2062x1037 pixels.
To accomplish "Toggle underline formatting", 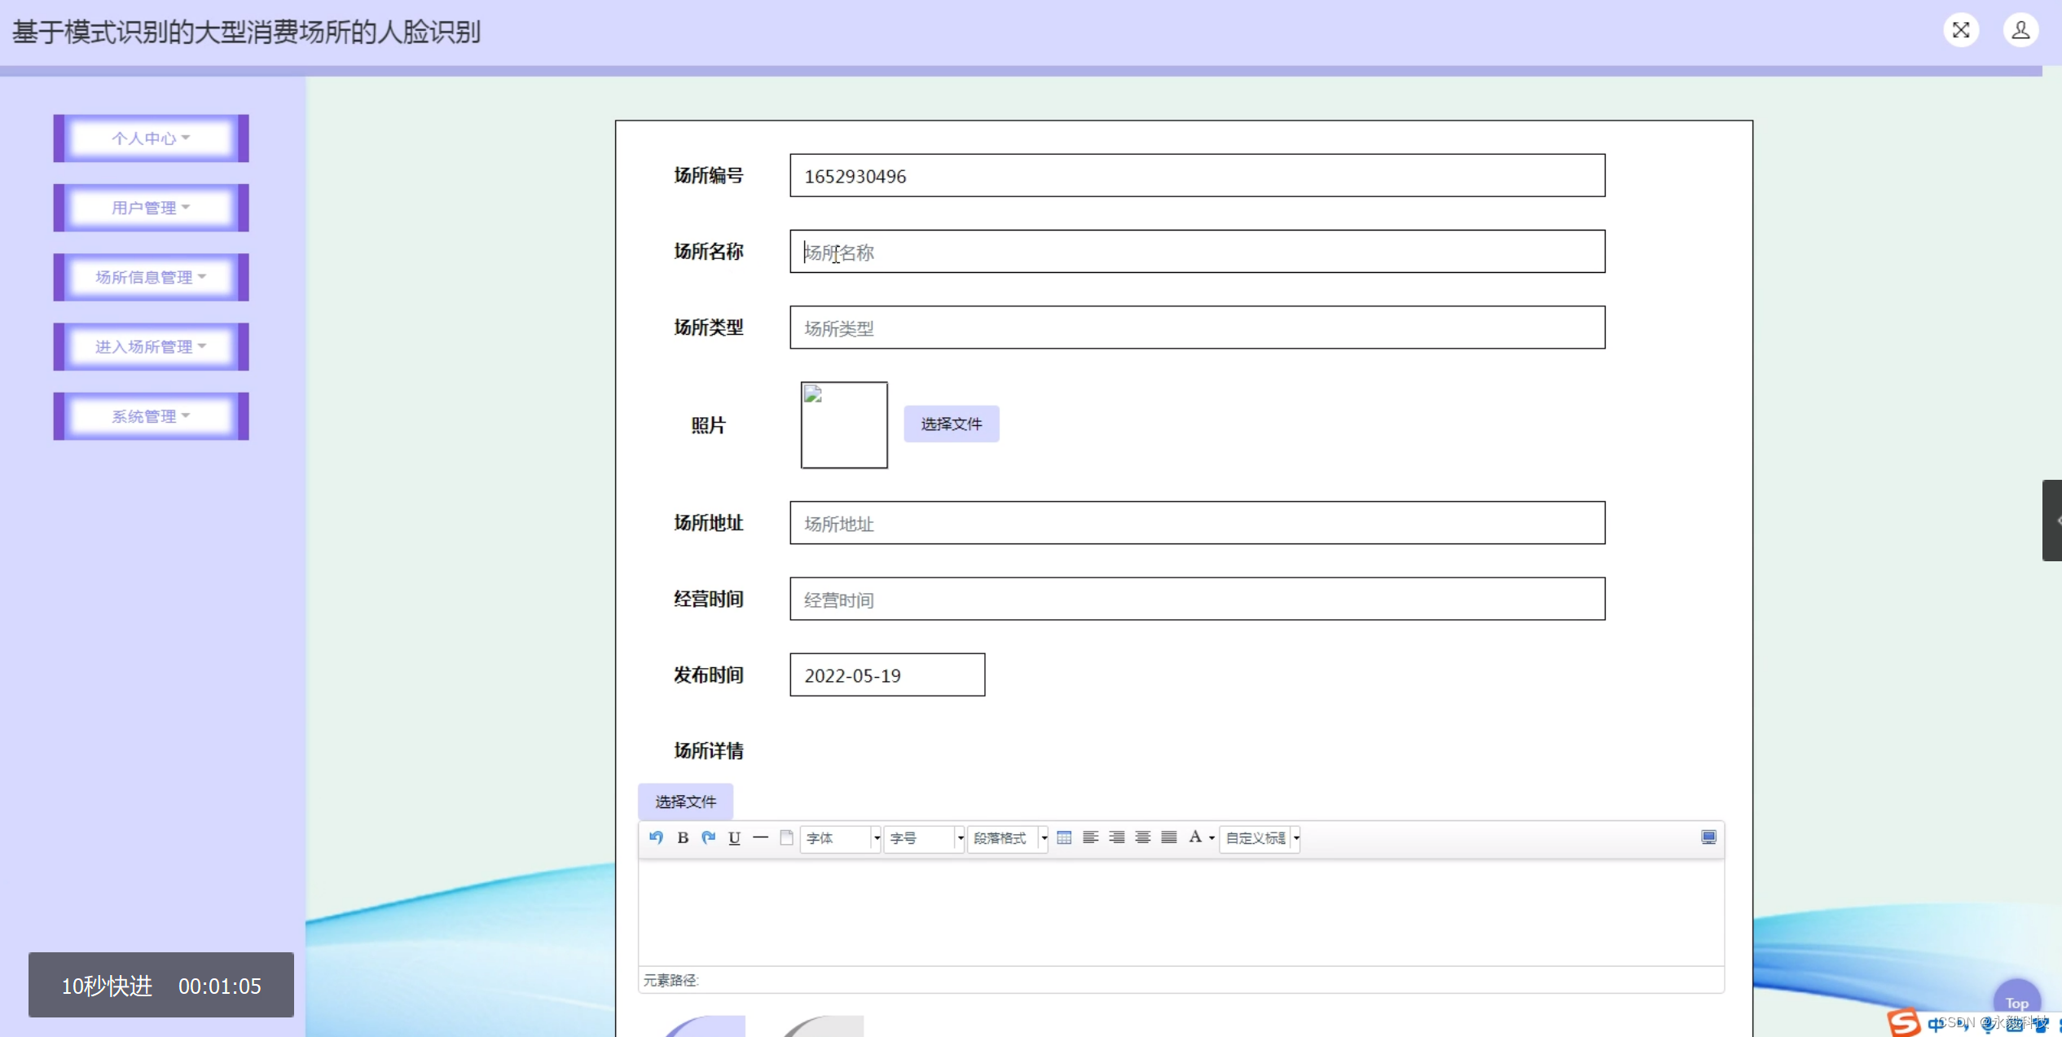I will click(x=734, y=837).
